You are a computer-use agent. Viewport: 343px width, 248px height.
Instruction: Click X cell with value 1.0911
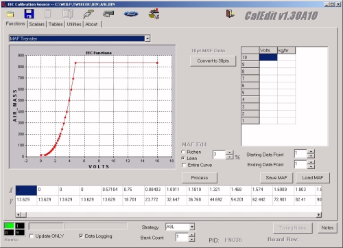tap(176, 190)
